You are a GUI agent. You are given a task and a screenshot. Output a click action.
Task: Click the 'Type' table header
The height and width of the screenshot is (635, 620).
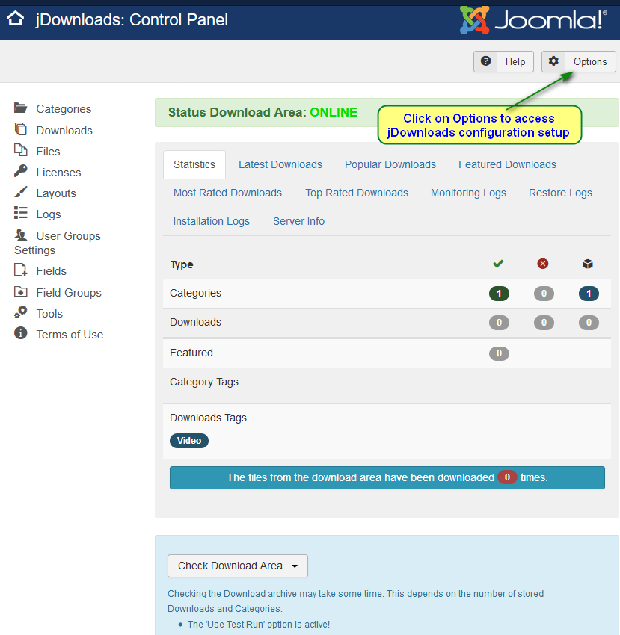[x=182, y=264]
